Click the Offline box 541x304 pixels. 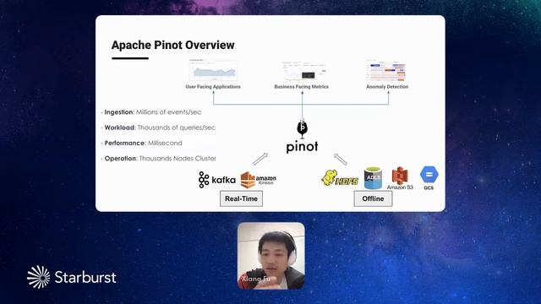pos(373,199)
